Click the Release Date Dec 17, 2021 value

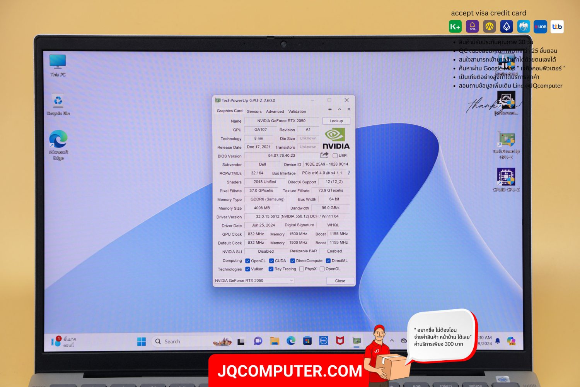259,147
